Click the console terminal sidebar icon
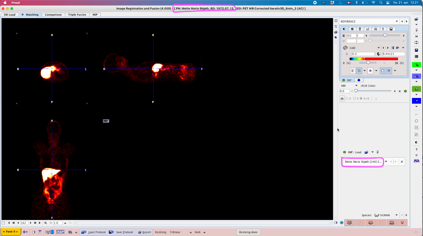The width and height of the screenshot is (423, 236). pos(416,56)
